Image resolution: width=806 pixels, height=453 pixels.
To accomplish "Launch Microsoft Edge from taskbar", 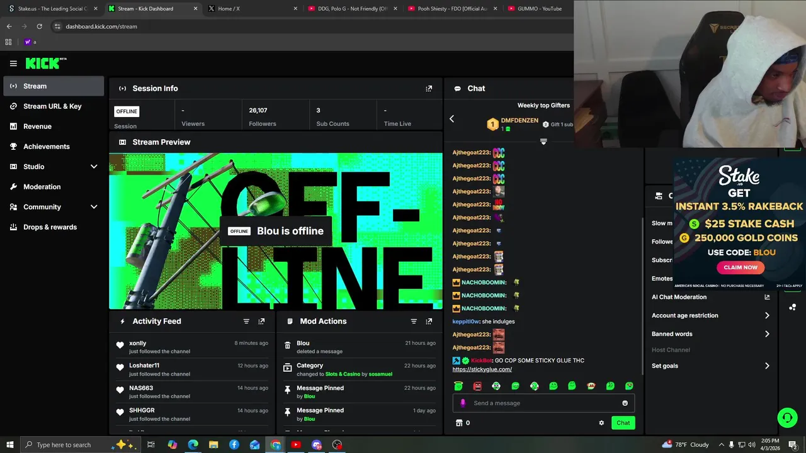I will (193, 445).
